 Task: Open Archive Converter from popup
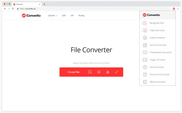(x=158, y=45)
